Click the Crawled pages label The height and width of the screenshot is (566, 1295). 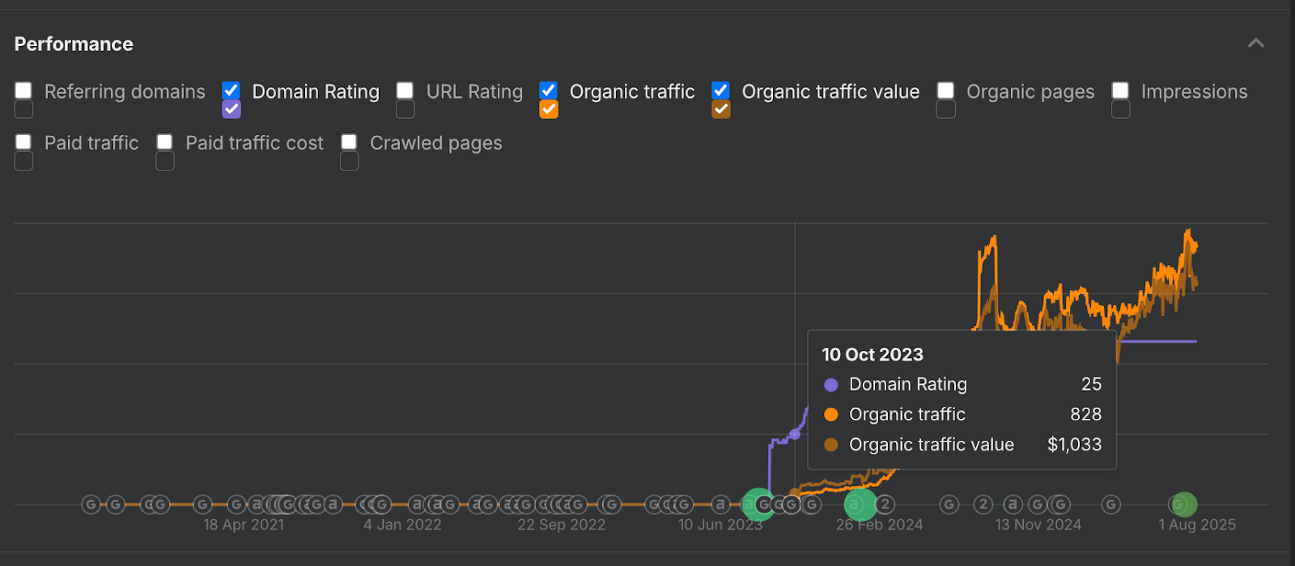click(x=435, y=143)
